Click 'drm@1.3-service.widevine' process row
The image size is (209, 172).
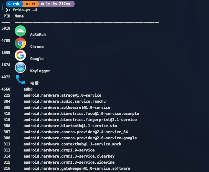pyautogui.click(x=69, y=162)
